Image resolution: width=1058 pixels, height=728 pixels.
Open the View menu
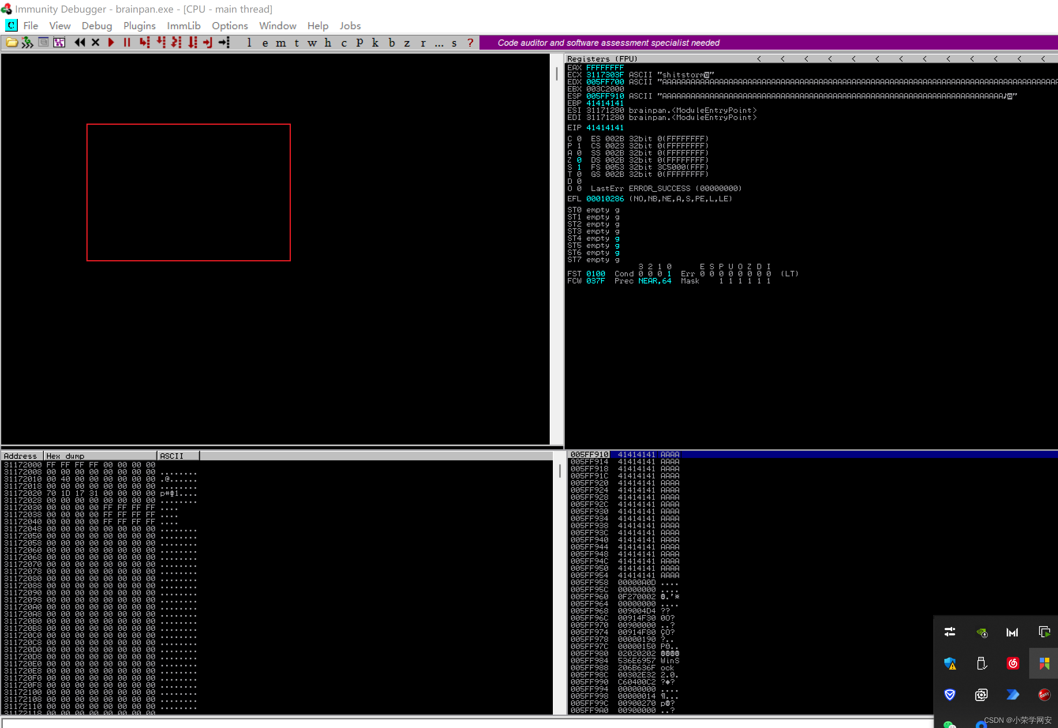click(60, 26)
